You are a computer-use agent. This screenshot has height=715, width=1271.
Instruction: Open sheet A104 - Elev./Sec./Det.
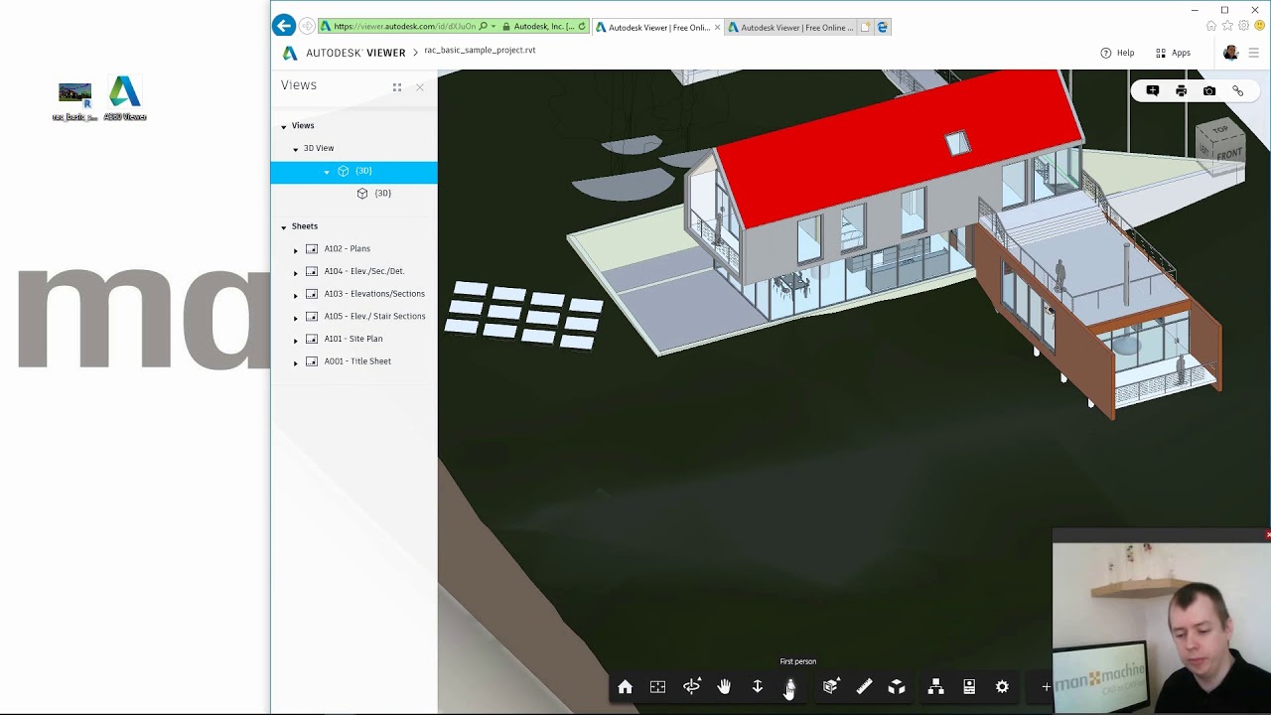(363, 271)
